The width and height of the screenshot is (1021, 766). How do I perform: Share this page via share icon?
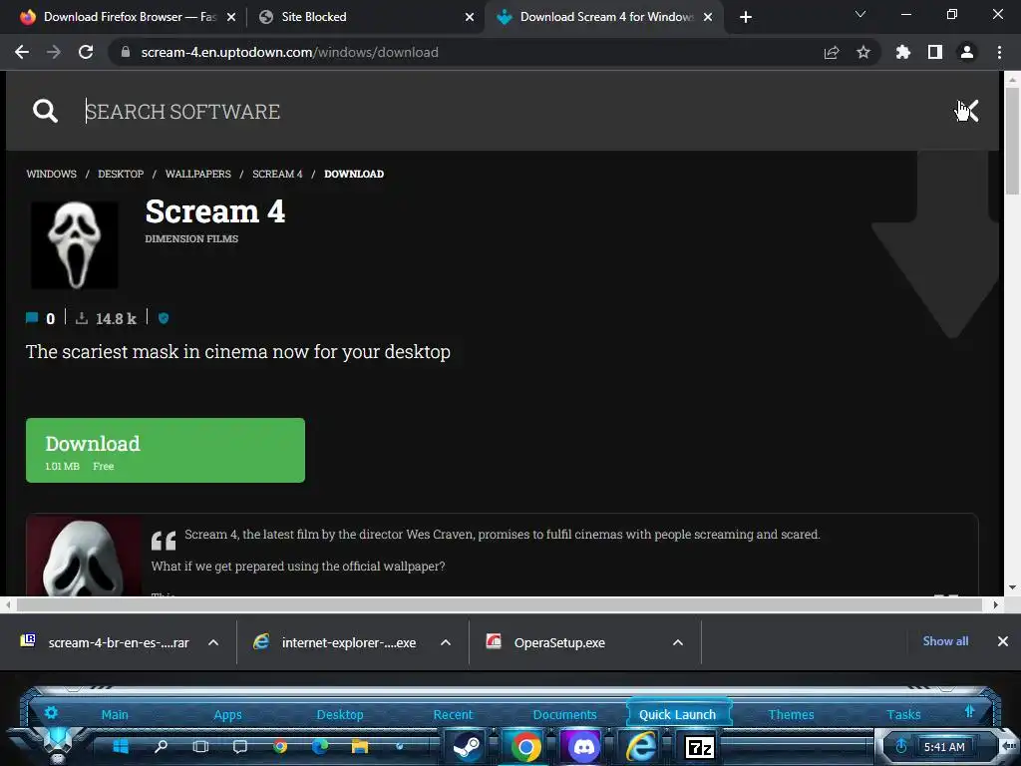tap(832, 52)
